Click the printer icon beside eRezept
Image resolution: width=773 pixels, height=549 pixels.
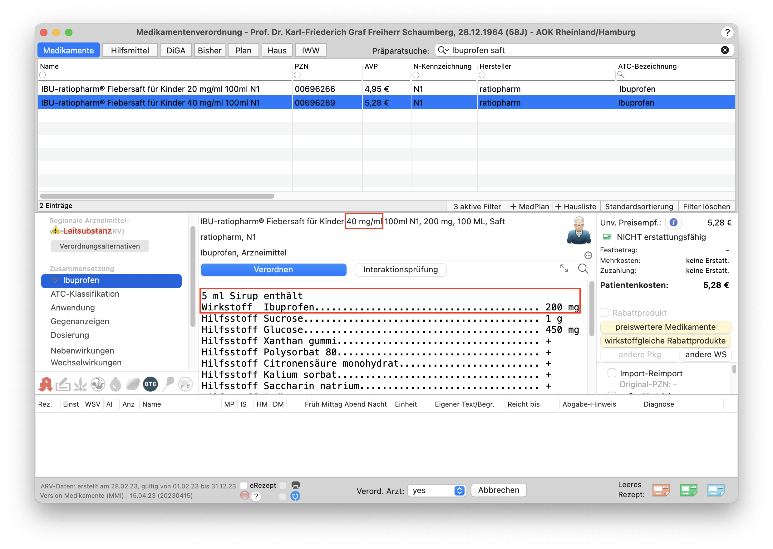point(295,485)
